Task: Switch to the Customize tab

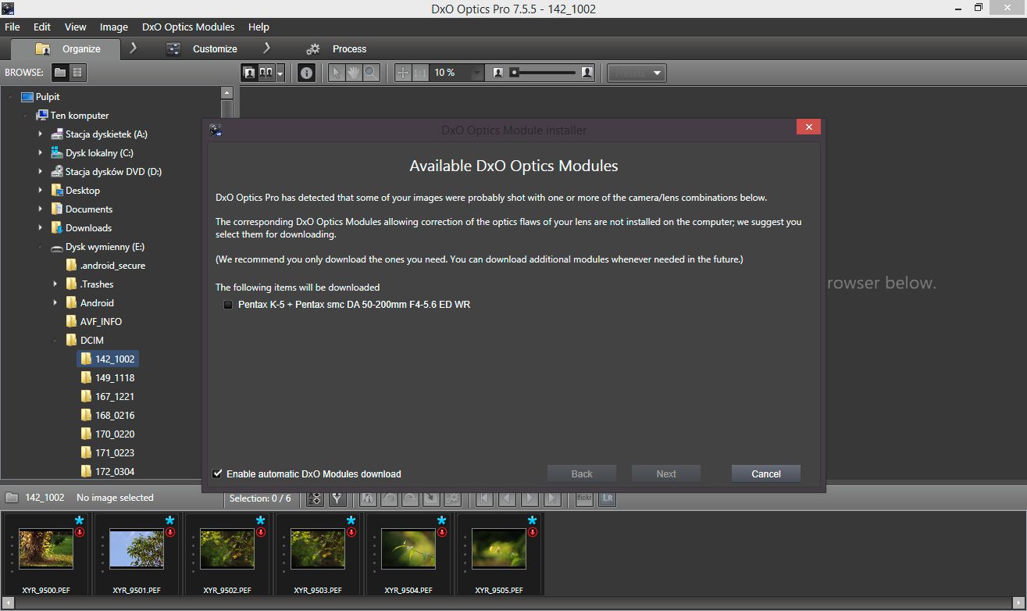Action: pyautogui.click(x=214, y=48)
